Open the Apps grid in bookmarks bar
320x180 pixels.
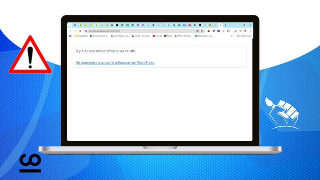pos(70,36)
